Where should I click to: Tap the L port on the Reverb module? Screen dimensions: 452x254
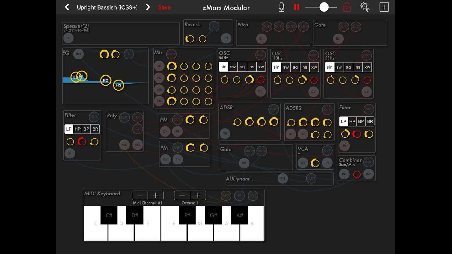214,26
